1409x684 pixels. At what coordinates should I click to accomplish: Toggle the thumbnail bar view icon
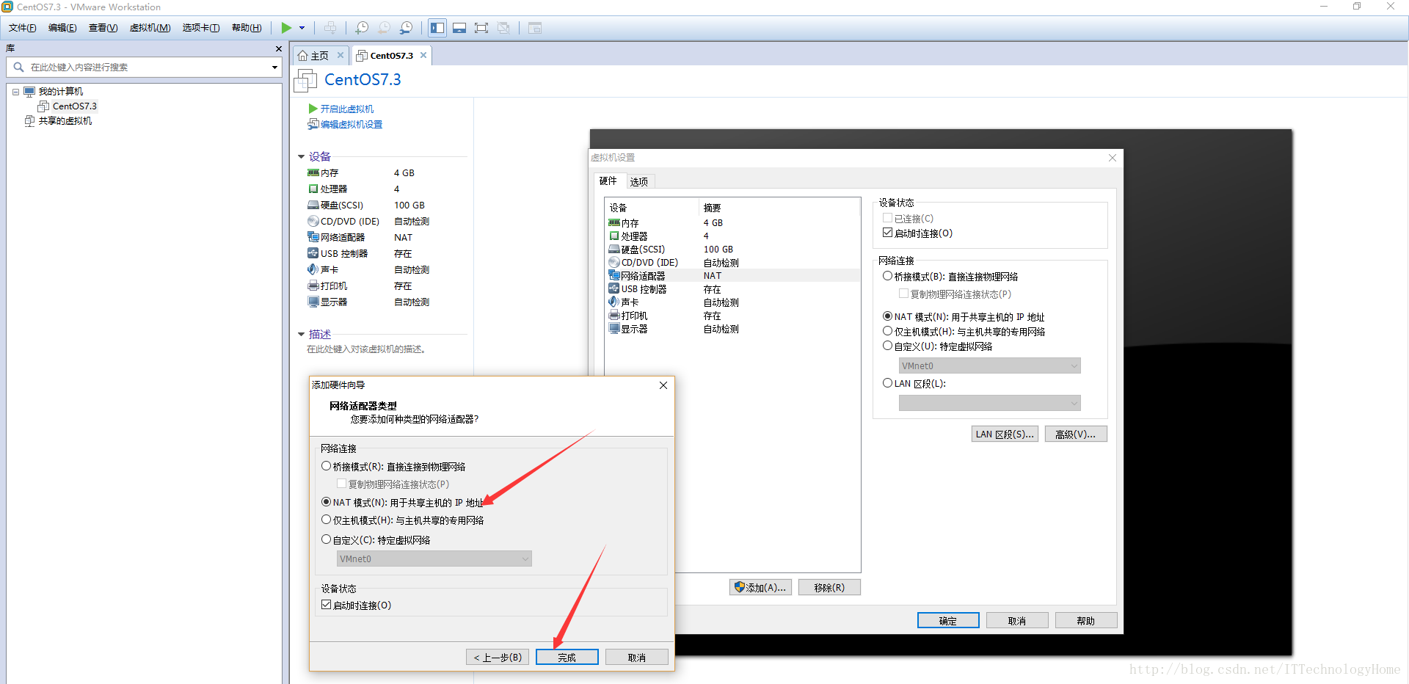click(x=459, y=28)
